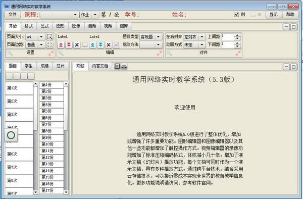
Task: Click the pink insert-image icon in edit group
Action: pos(116,45)
